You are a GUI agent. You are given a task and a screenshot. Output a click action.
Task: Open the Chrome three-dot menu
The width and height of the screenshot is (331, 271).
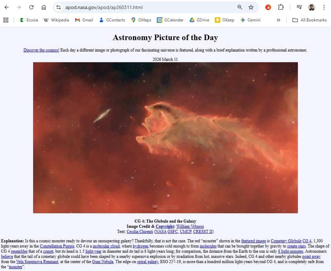coord(324,7)
